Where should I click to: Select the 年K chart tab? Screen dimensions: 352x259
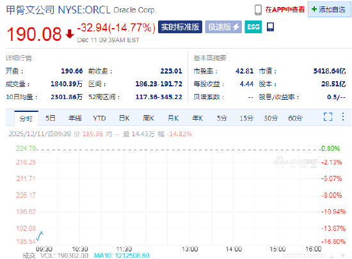(x=198, y=118)
